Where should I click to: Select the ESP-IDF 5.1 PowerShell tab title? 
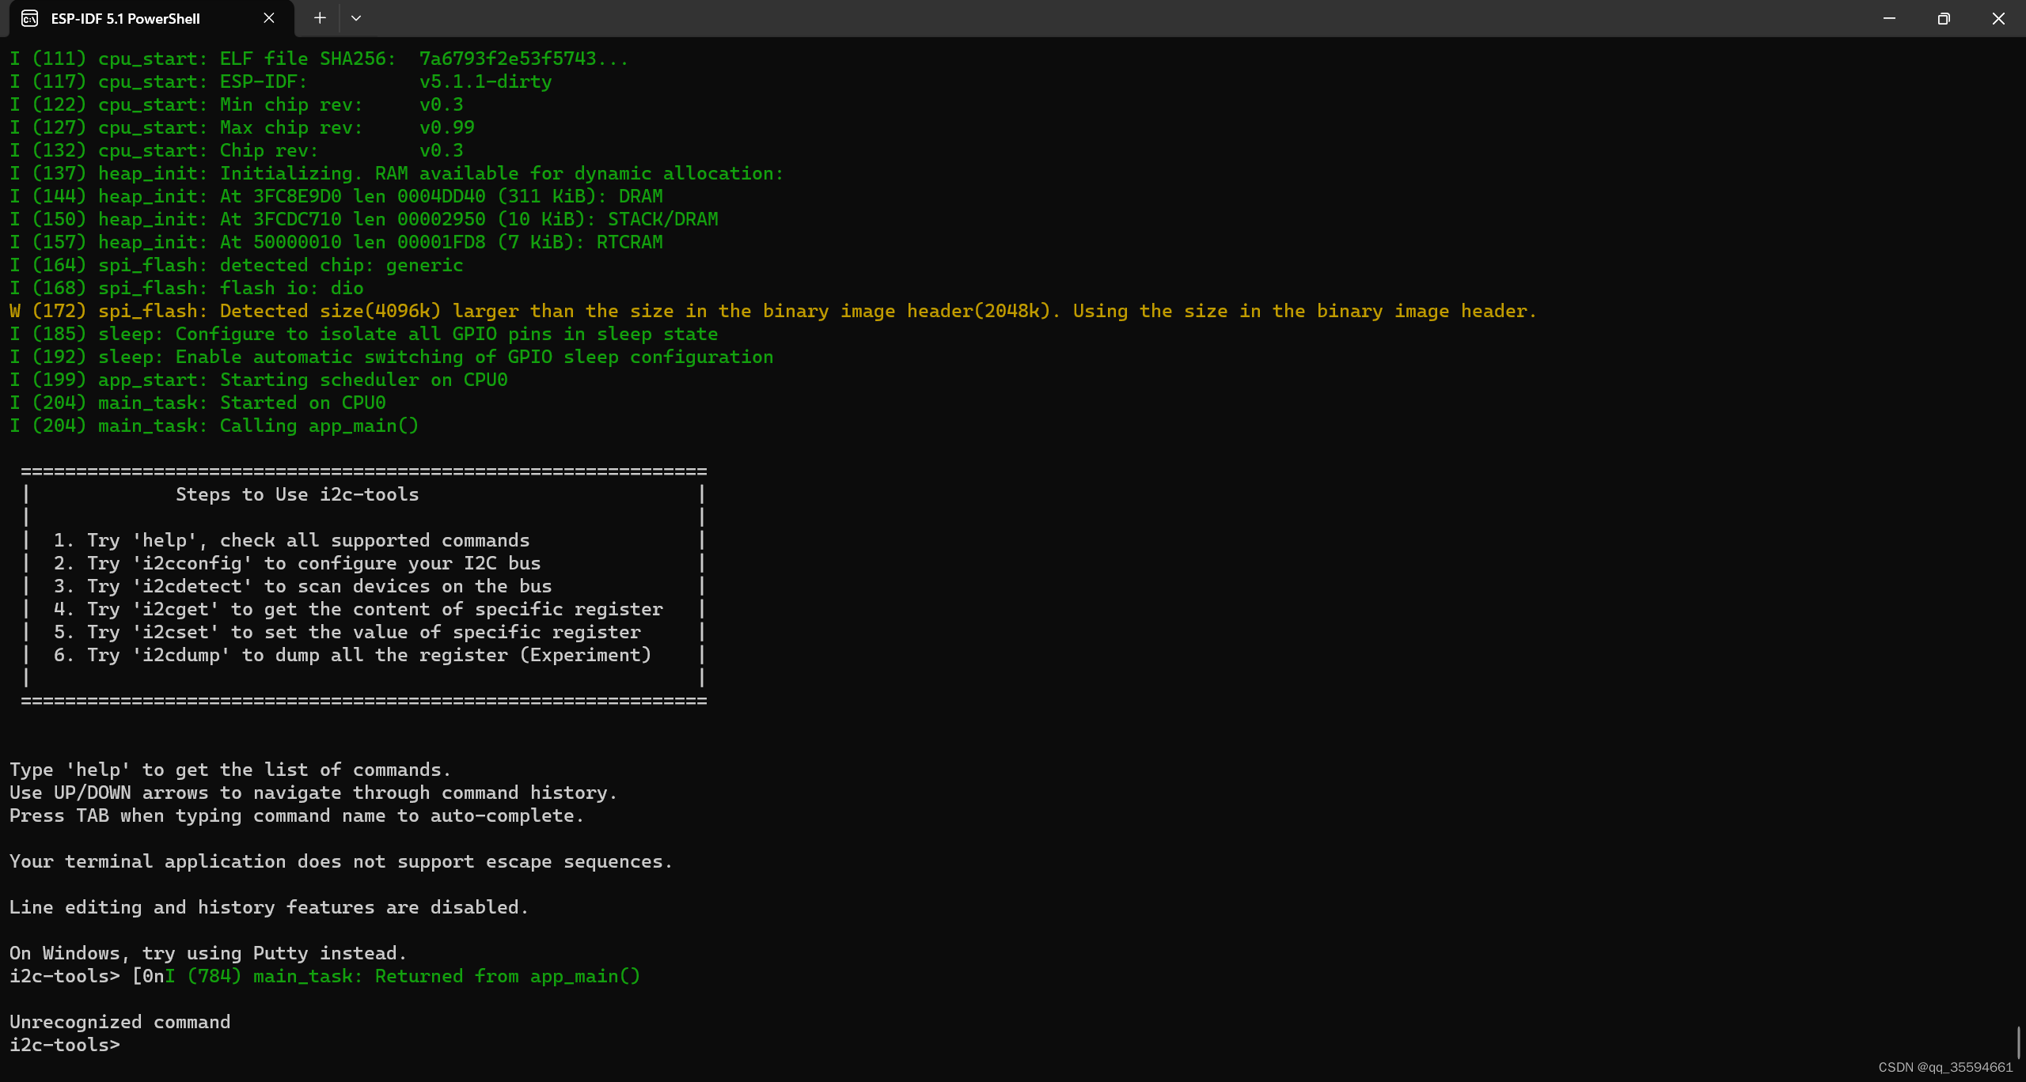pos(125,18)
